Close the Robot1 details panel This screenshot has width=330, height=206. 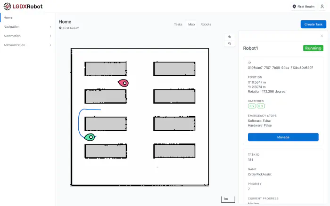[x=322, y=36]
